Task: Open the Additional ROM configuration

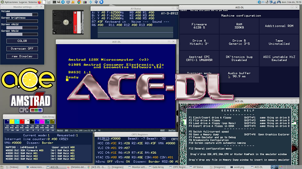Action: click(x=279, y=26)
